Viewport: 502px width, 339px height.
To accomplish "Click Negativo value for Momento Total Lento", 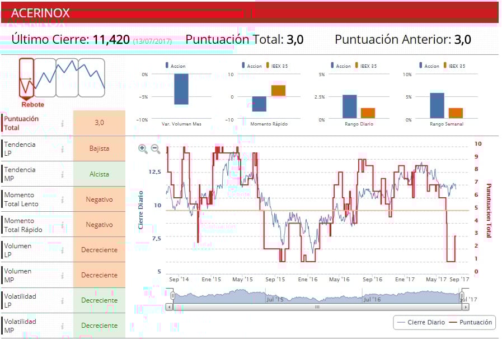I will tap(99, 199).
